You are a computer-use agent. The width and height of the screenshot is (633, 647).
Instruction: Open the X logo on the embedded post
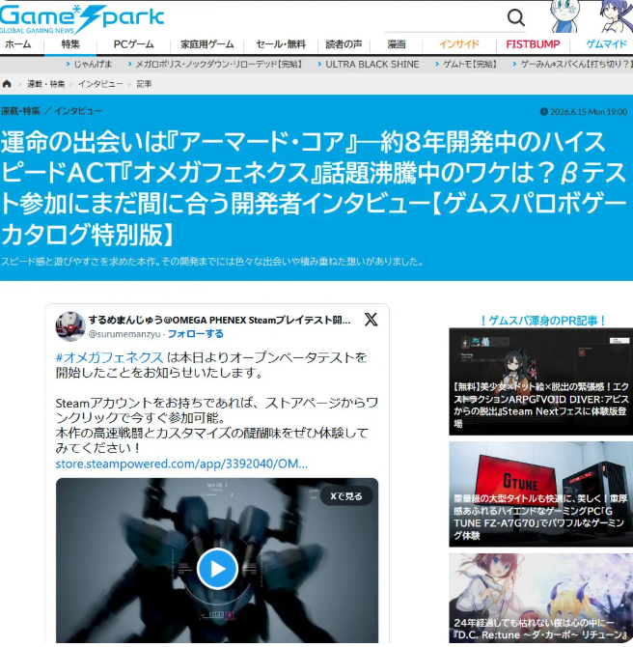point(371,320)
